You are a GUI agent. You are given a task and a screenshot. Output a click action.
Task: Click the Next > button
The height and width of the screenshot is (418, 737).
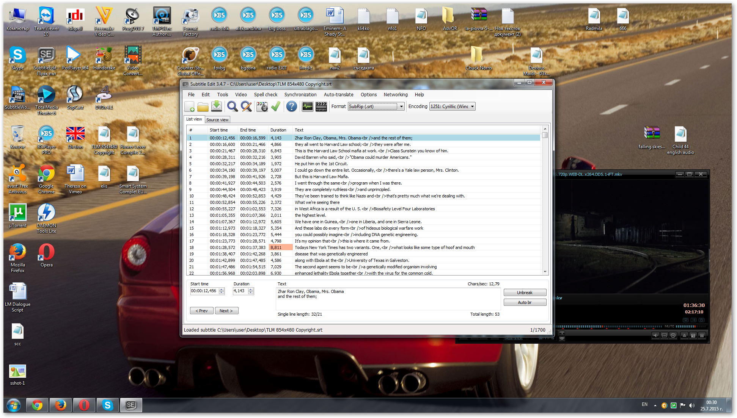pos(226,311)
